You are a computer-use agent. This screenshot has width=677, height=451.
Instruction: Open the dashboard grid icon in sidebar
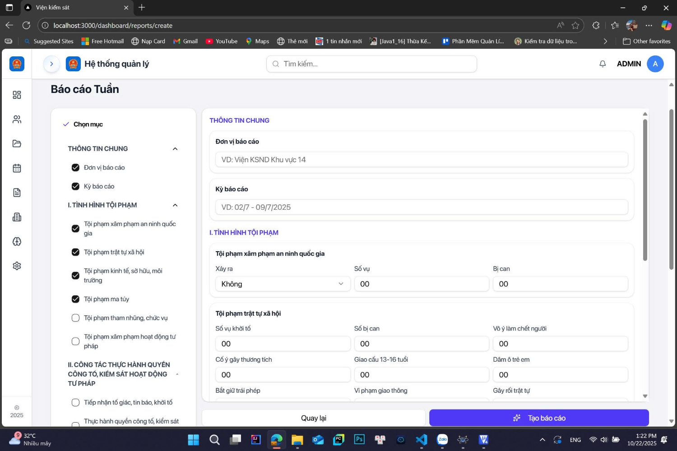tap(17, 95)
